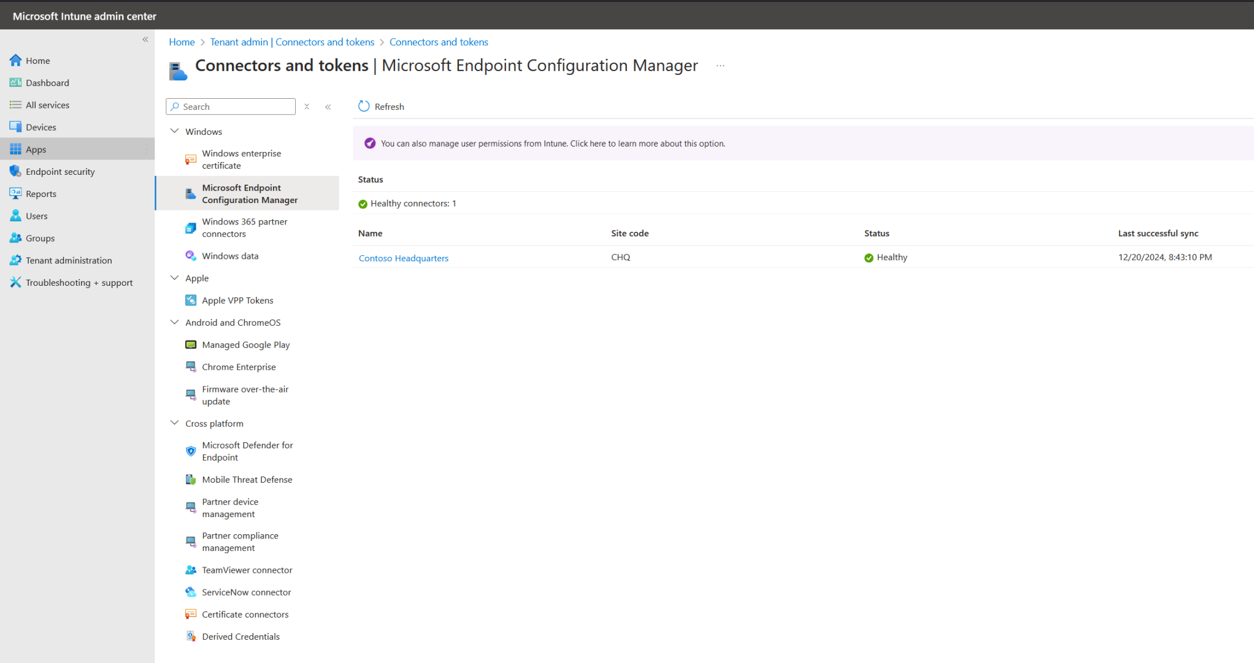Open the TeamViewer connector icon
1254x663 pixels.
click(191, 570)
